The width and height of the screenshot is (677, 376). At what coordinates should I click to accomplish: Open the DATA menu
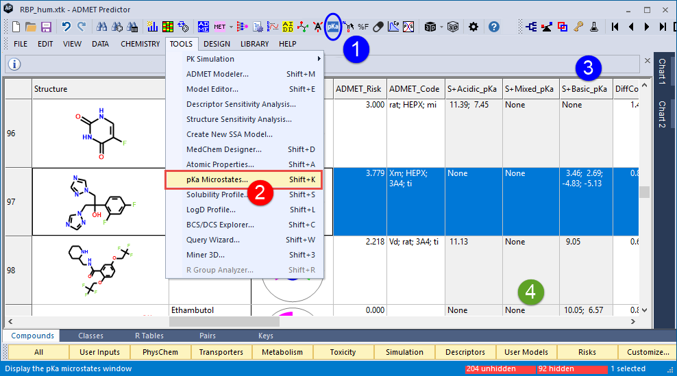100,44
